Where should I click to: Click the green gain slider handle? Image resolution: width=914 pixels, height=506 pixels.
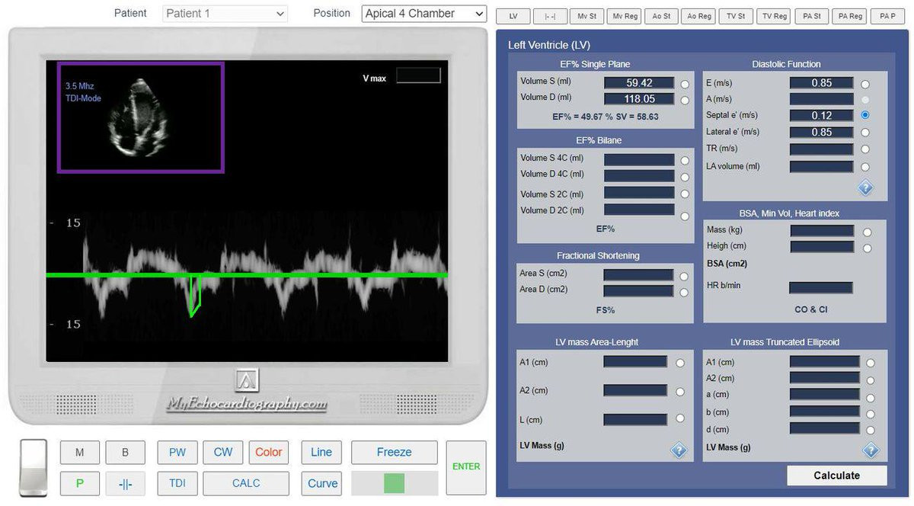coord(394,483)
